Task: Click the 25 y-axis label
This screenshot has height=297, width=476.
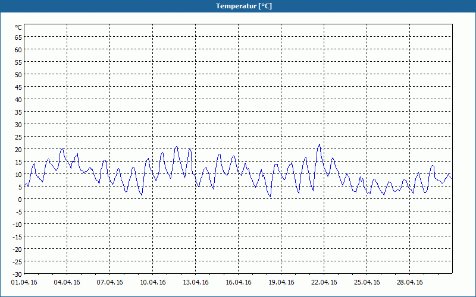Action: point(18,137)
